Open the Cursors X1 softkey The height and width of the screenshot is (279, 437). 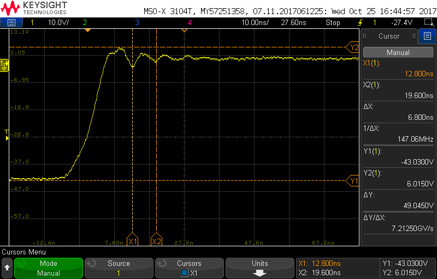189,269
